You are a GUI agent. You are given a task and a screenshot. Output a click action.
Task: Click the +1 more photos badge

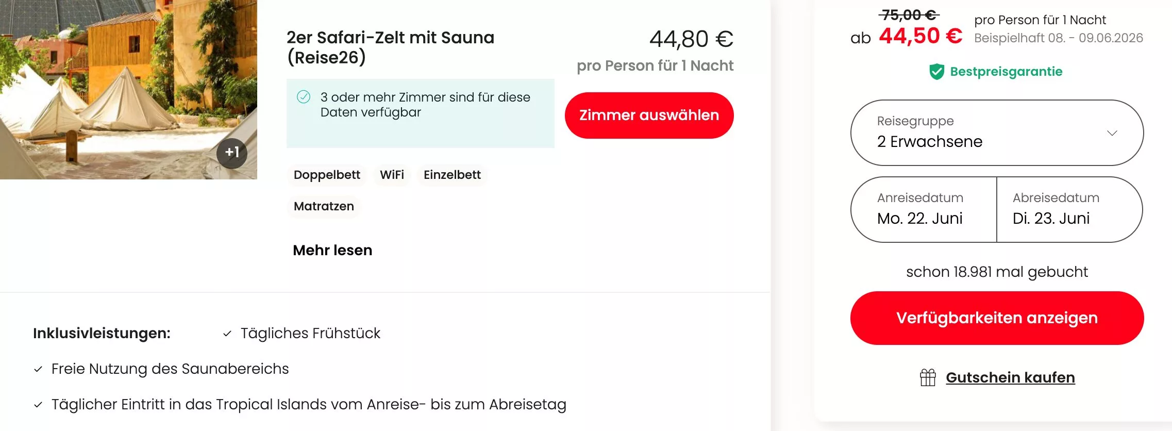pyautogui.click(x=232, y=153)
